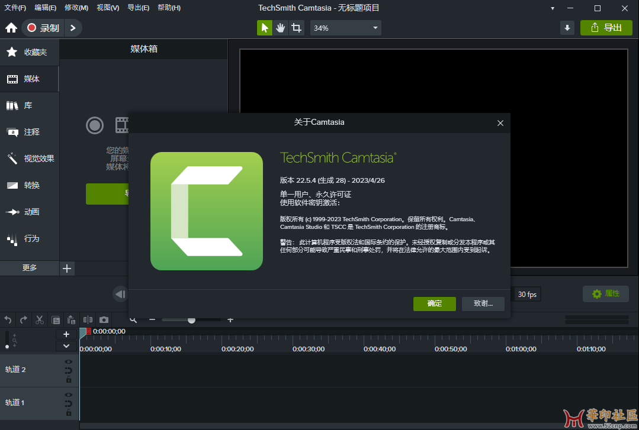Start recording with the 录制 button
Screen dimensions: 639x430
click(43, 28)
